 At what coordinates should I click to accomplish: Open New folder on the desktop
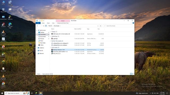pyautogui.click(x=3, y=69)
